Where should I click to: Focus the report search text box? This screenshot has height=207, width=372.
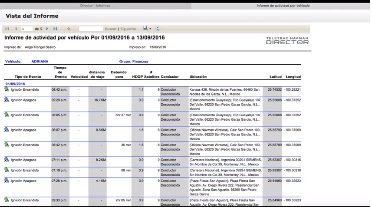coord(91,29)
